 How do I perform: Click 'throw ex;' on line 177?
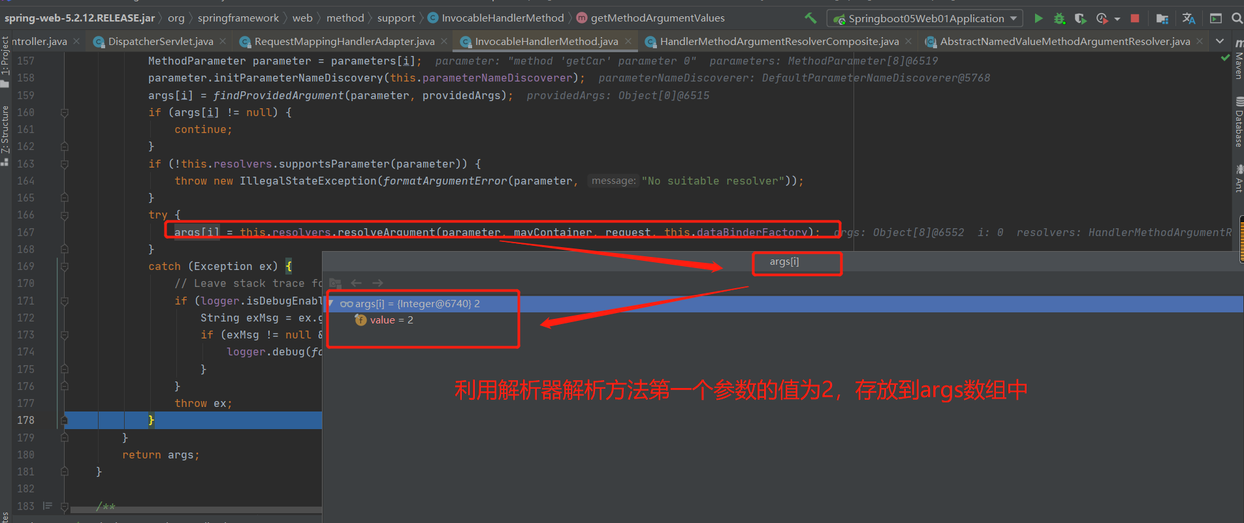(203, 404)
